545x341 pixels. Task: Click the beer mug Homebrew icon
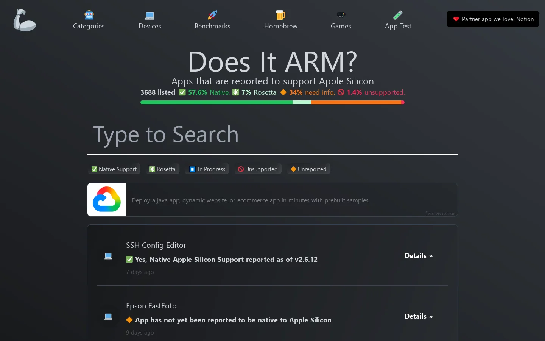tap(280, 15)
